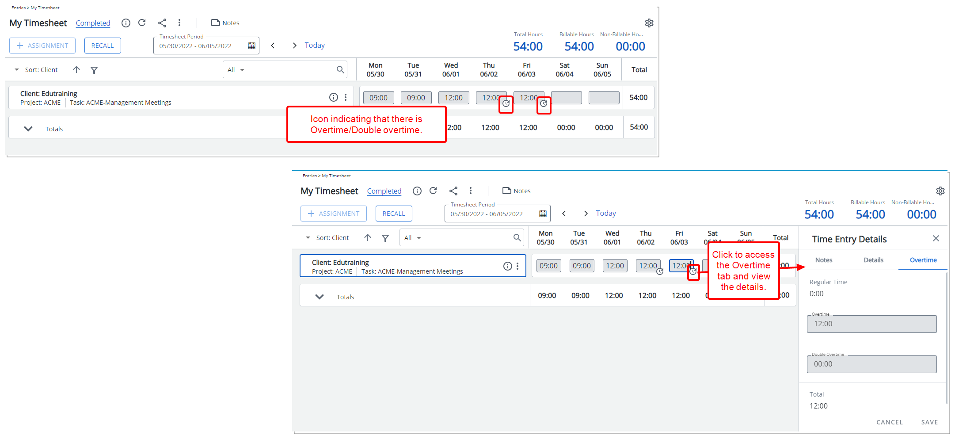Viewport: 955px width, 439px height.
Task: Open filter icon in lower timesheet
Action: pyautogui.click(x=385, y=238)
